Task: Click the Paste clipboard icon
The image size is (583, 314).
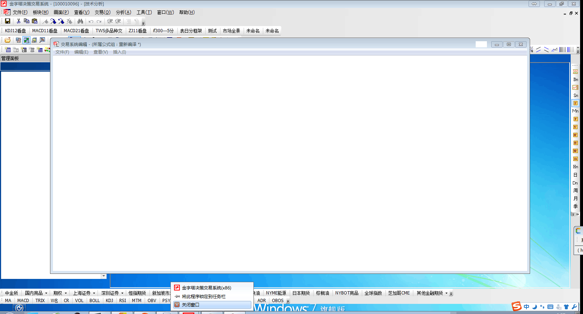Action: [35, 21]
